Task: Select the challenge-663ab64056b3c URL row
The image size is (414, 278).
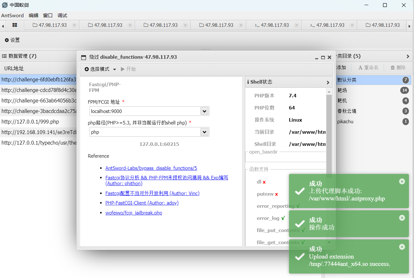Action: (x=38, y=101)
